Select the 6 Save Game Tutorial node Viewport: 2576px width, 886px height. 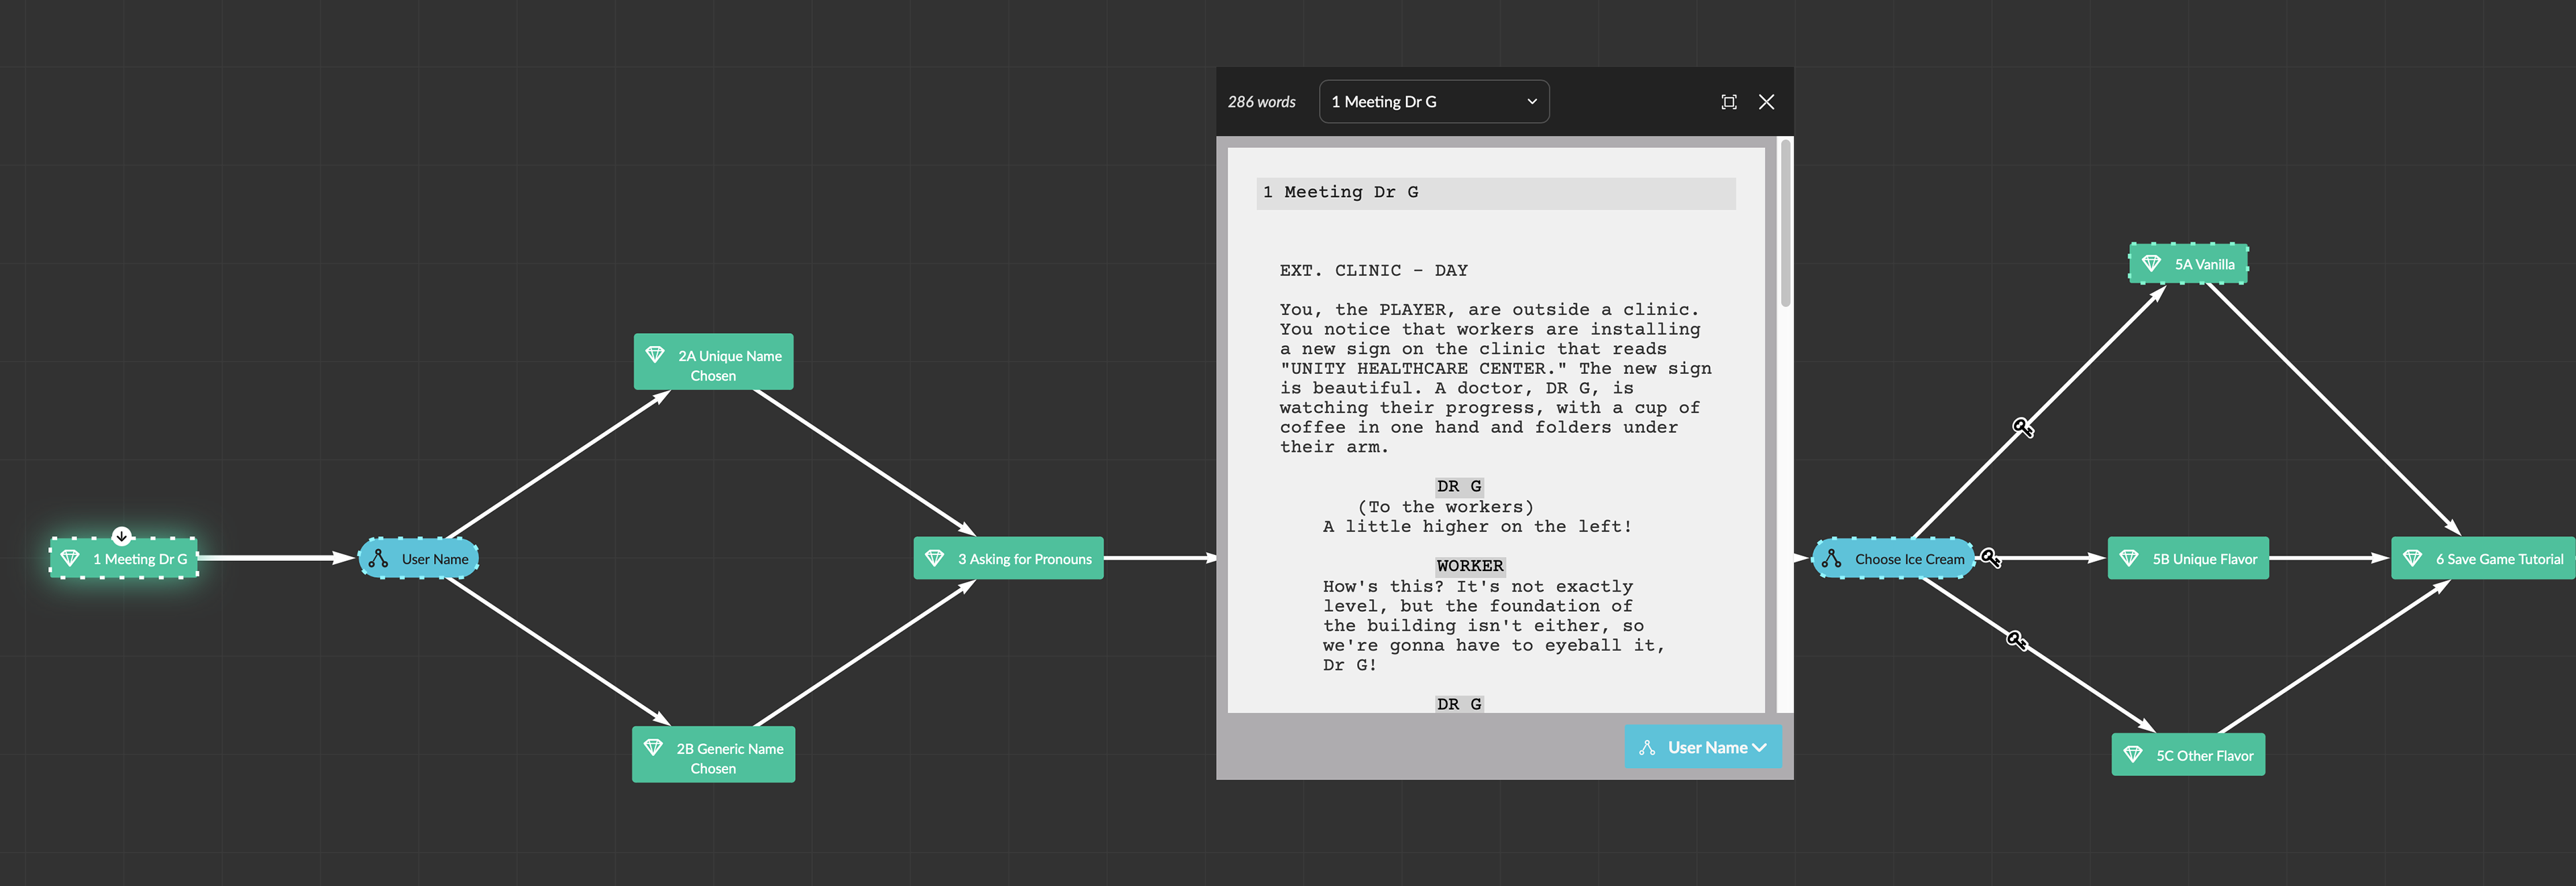(2483, 558)
